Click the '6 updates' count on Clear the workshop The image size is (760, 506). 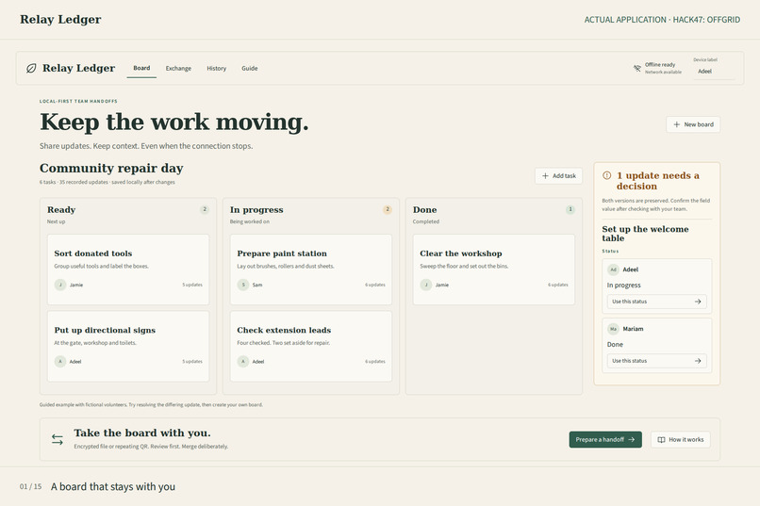(x=558, y=285)
